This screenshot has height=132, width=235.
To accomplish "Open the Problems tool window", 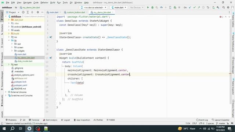I will 11,120.
